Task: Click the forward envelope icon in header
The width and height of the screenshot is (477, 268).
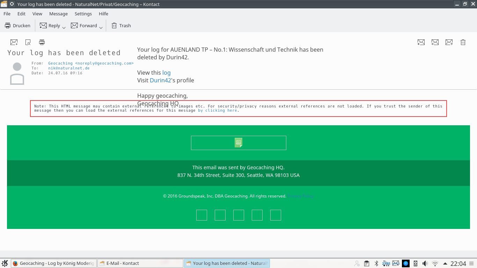Action: [449, 42]
